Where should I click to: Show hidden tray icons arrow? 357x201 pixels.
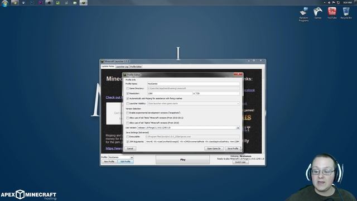pyautogui.click(x=325, y=2)
